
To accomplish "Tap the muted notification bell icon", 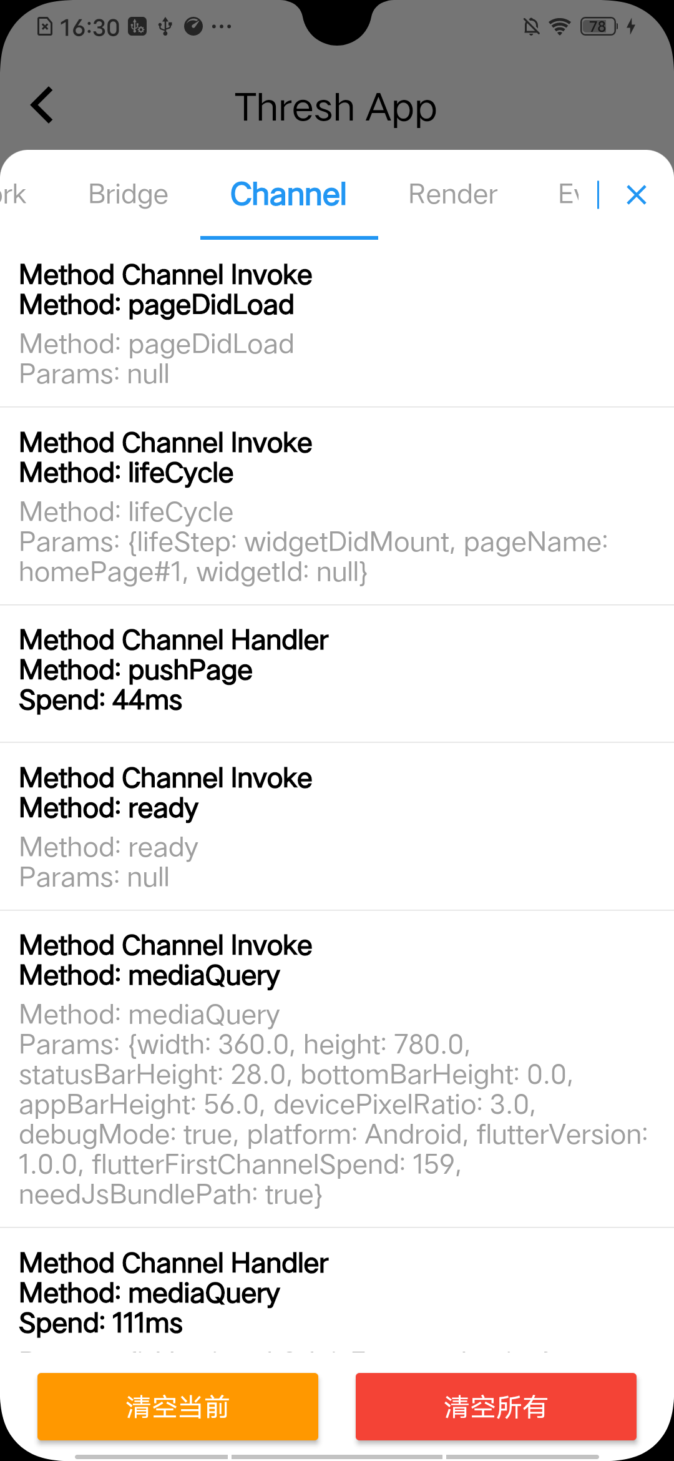I will coord(531,26).
